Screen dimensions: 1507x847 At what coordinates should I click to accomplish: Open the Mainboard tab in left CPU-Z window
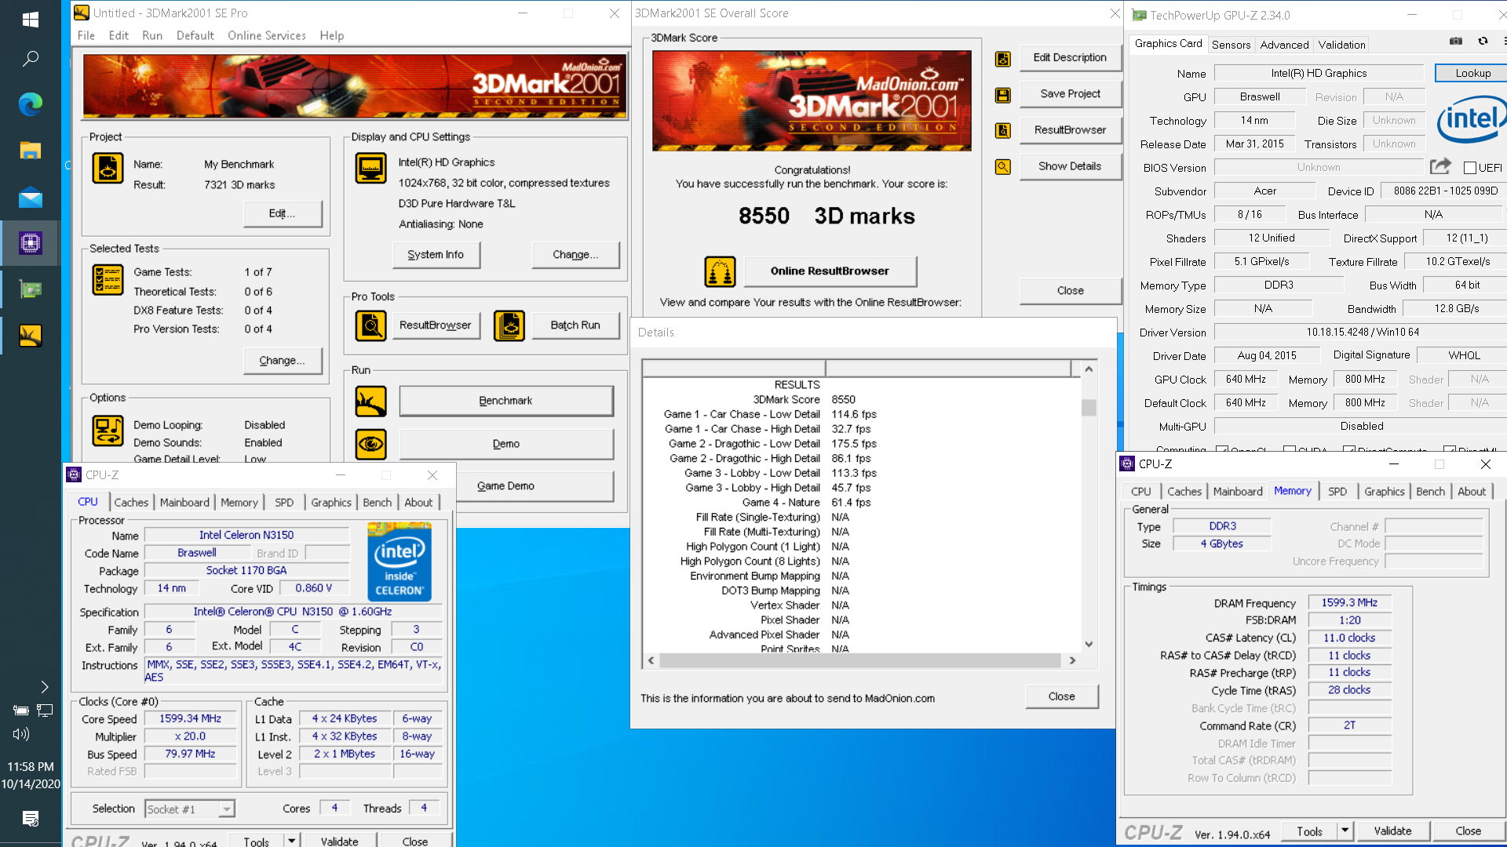tap(184, 503)
